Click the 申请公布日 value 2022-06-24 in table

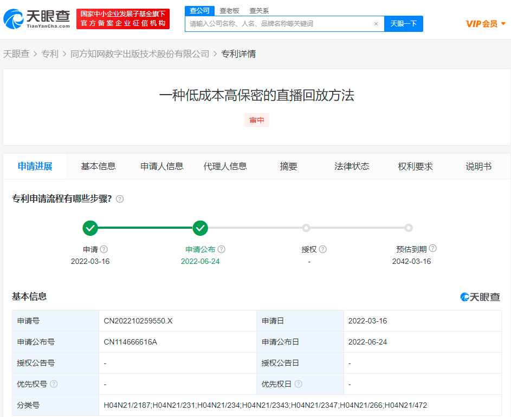(x=367, y=342)
